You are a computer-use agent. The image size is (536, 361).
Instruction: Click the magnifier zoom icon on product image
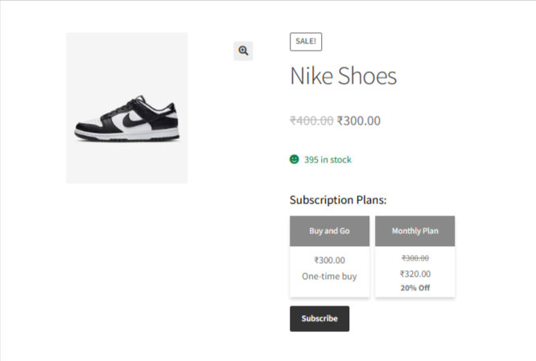coord(243,51)
